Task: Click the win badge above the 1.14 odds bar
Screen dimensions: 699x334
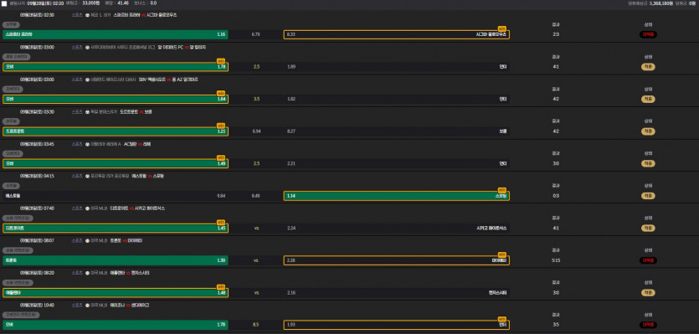Action: (502, 190)
